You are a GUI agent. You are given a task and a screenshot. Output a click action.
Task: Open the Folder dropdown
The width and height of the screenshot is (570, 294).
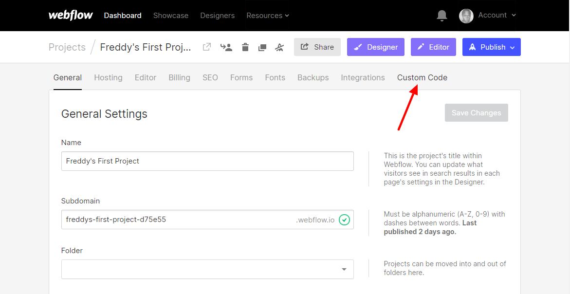click(x=207, y=269)
